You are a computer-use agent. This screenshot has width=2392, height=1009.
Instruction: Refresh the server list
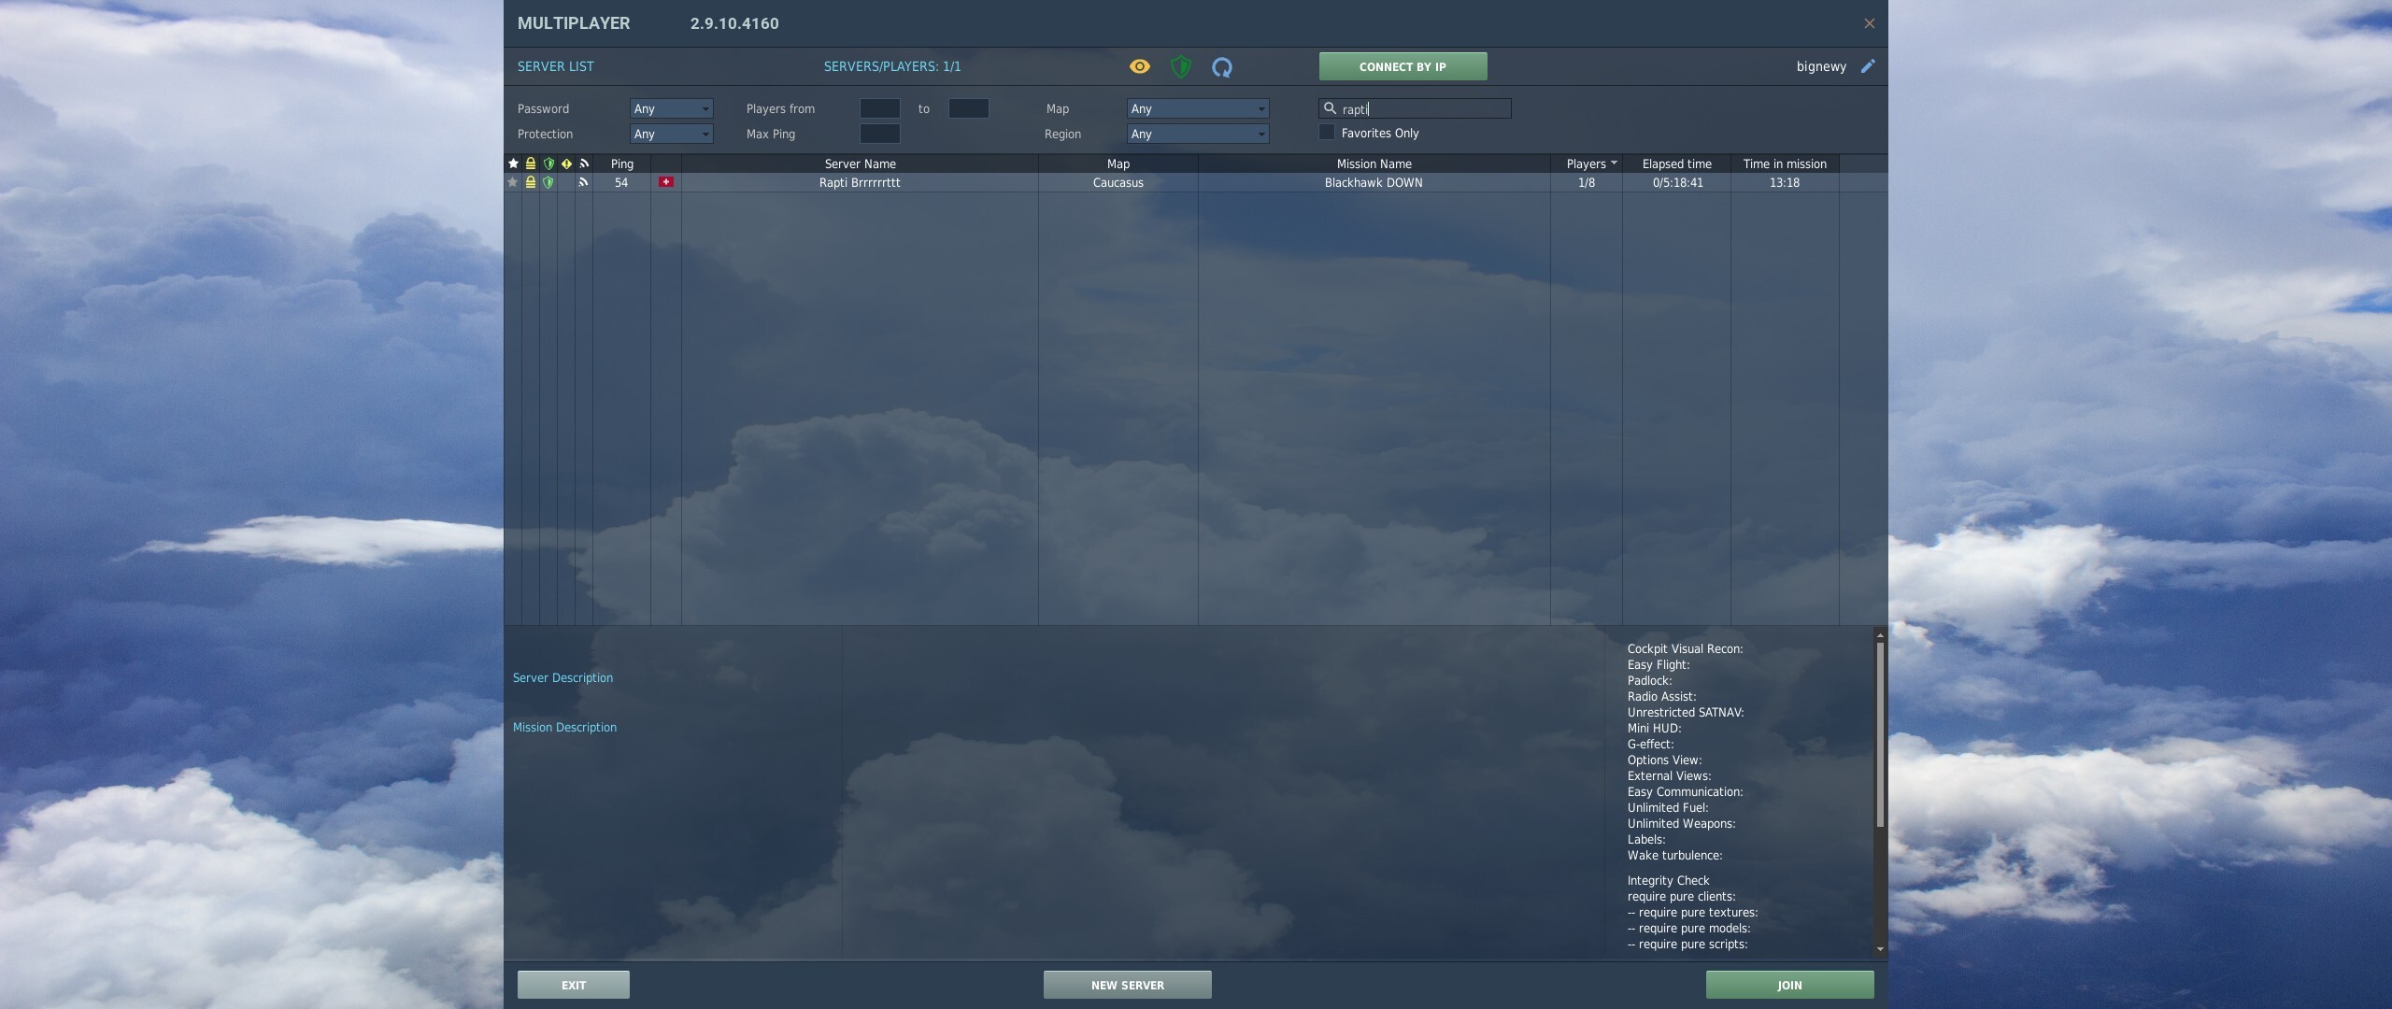coord(1222,66)
